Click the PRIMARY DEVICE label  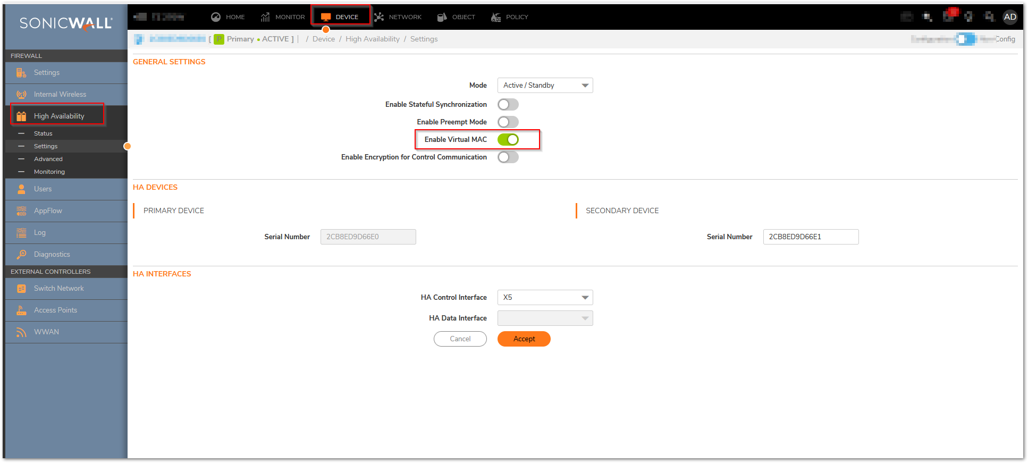click(174, 211)
